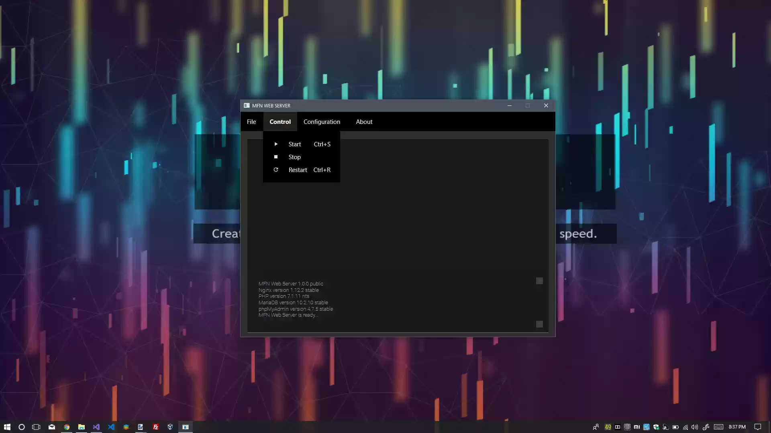Open the Configuration menu

322,121
